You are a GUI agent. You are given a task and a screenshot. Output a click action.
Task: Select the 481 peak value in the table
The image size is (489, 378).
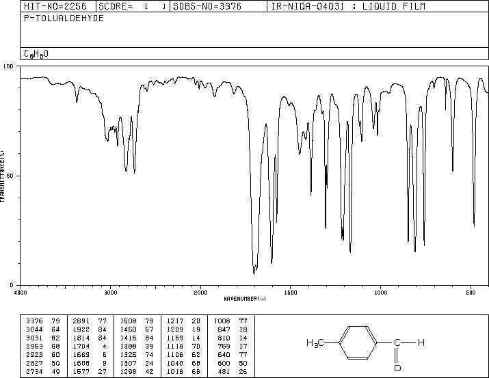[x=224, y=372]
